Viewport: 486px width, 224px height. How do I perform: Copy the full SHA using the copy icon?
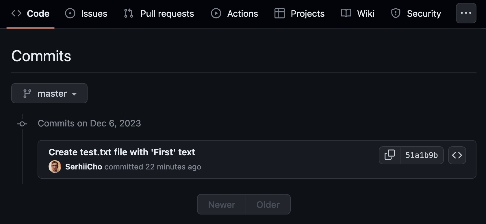[x=389, y=155]
